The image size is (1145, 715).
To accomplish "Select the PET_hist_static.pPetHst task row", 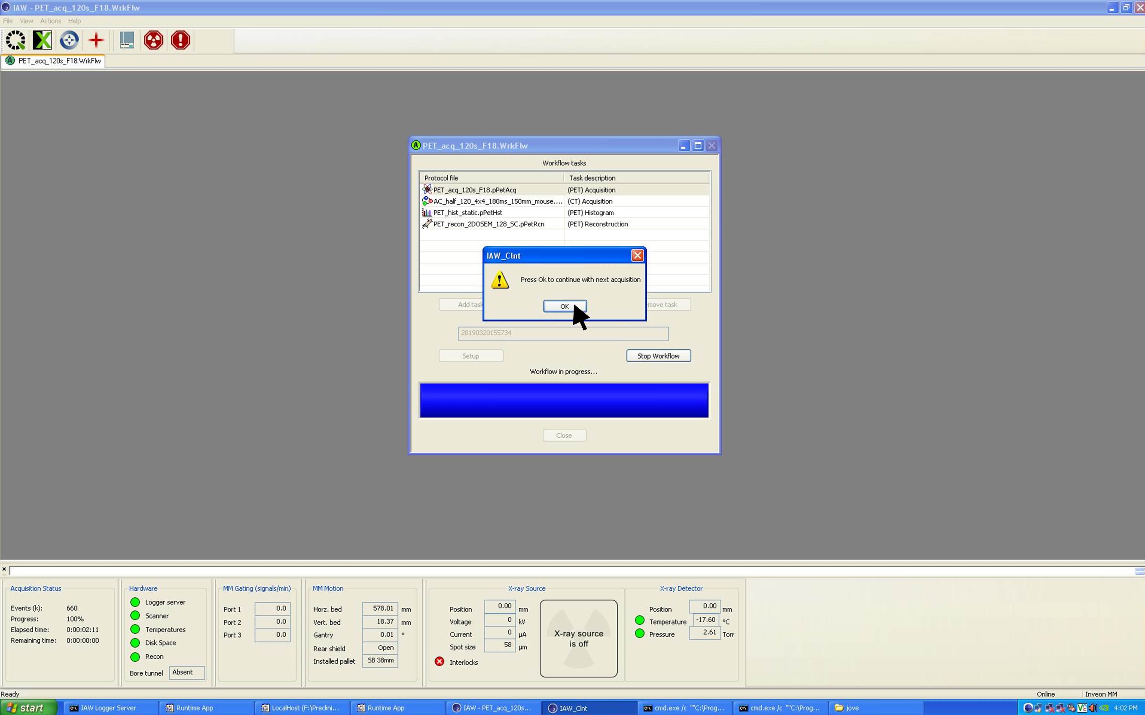I will [467, 213].
